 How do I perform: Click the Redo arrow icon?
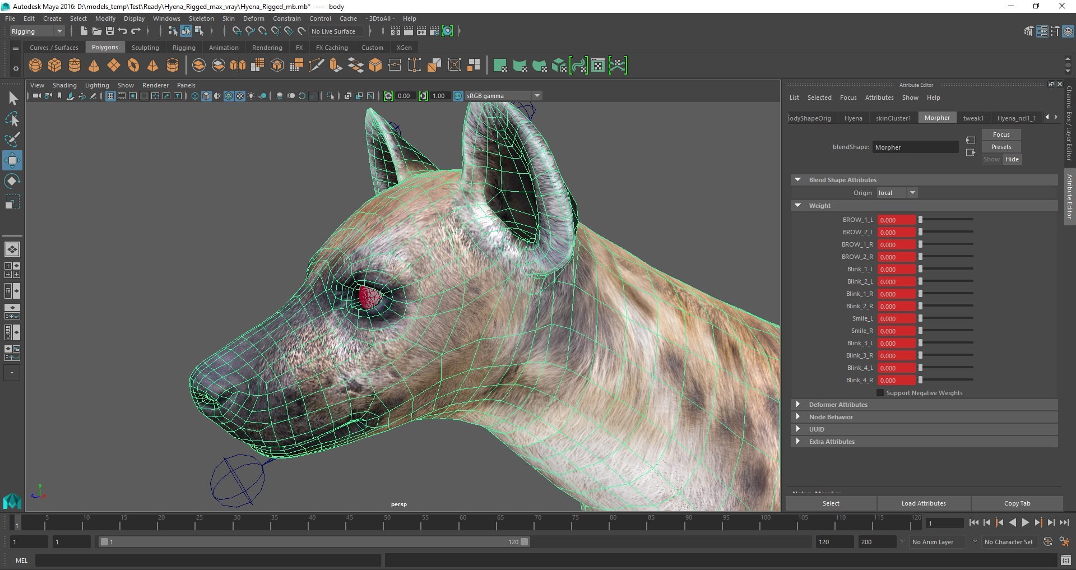pyautogui.click(x=136, y=31)
